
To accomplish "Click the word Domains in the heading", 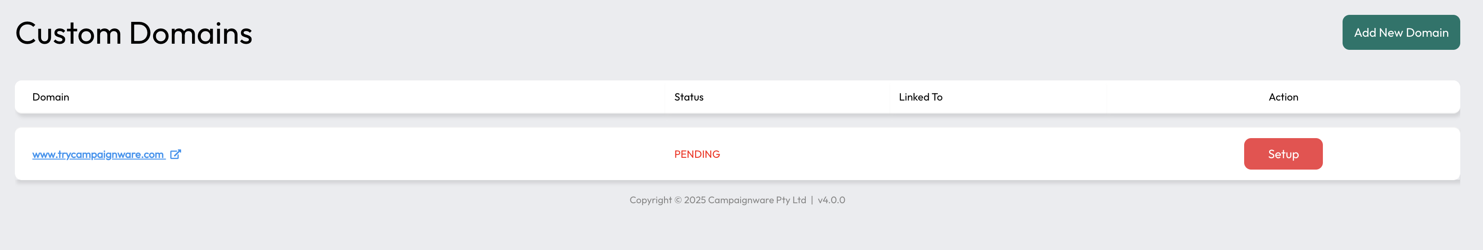I will 191,33.
